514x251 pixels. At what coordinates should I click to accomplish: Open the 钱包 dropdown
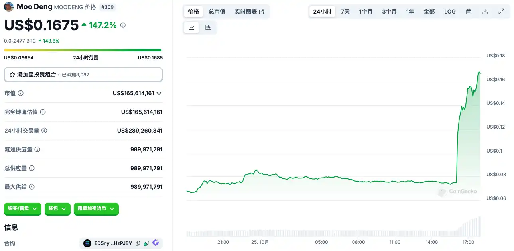pos(57,209)
